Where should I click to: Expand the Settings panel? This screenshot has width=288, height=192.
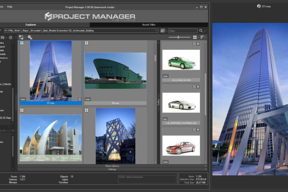click(112, 169)
